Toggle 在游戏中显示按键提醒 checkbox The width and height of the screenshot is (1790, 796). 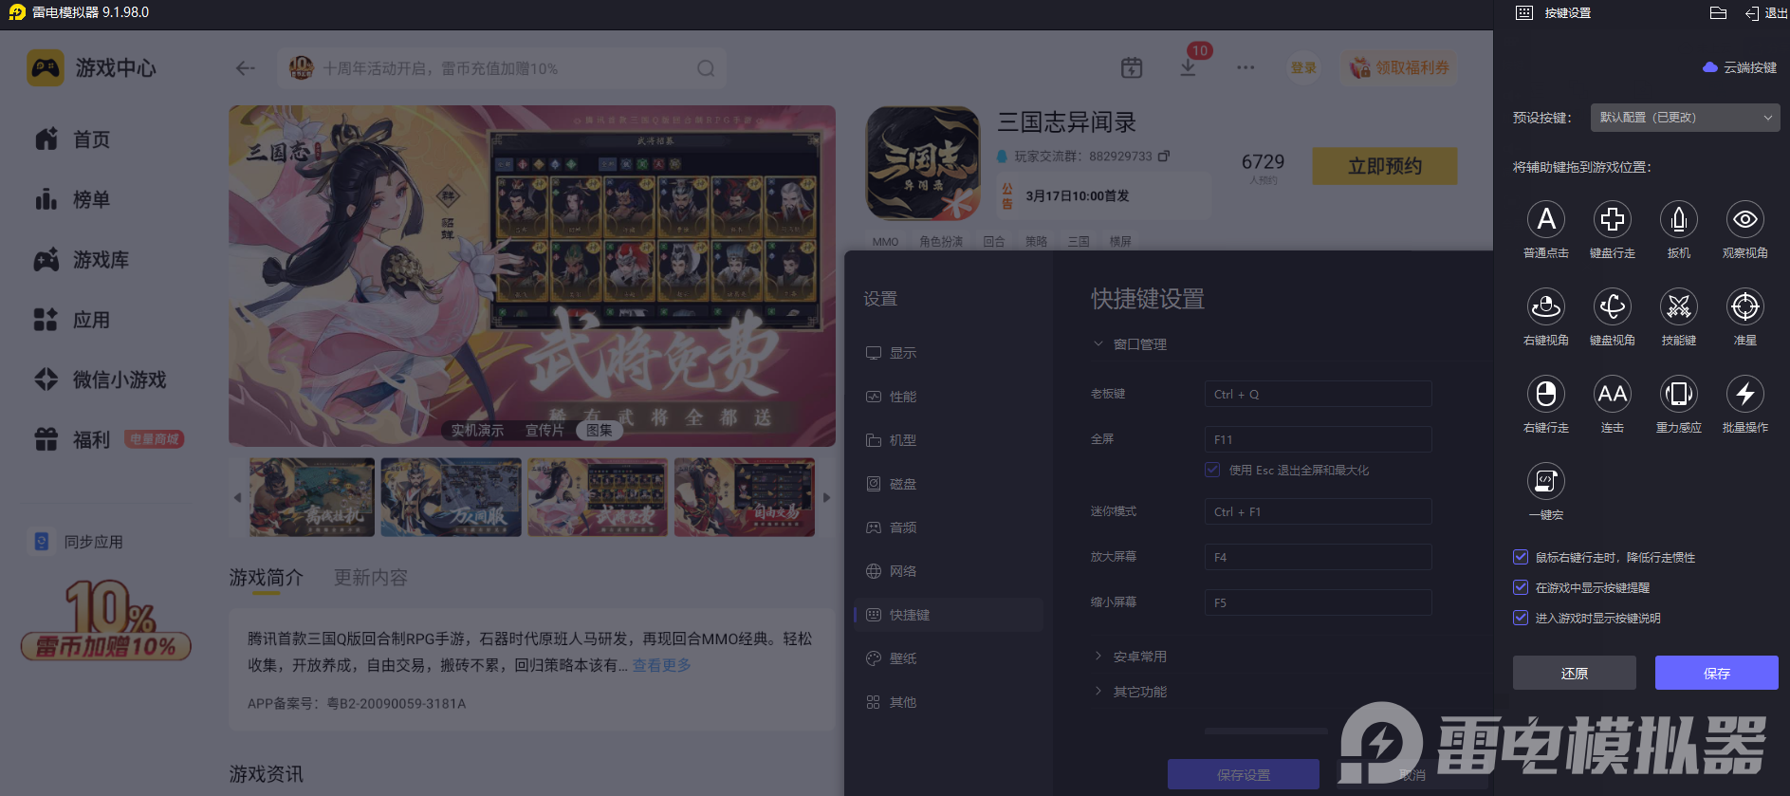1521,588
